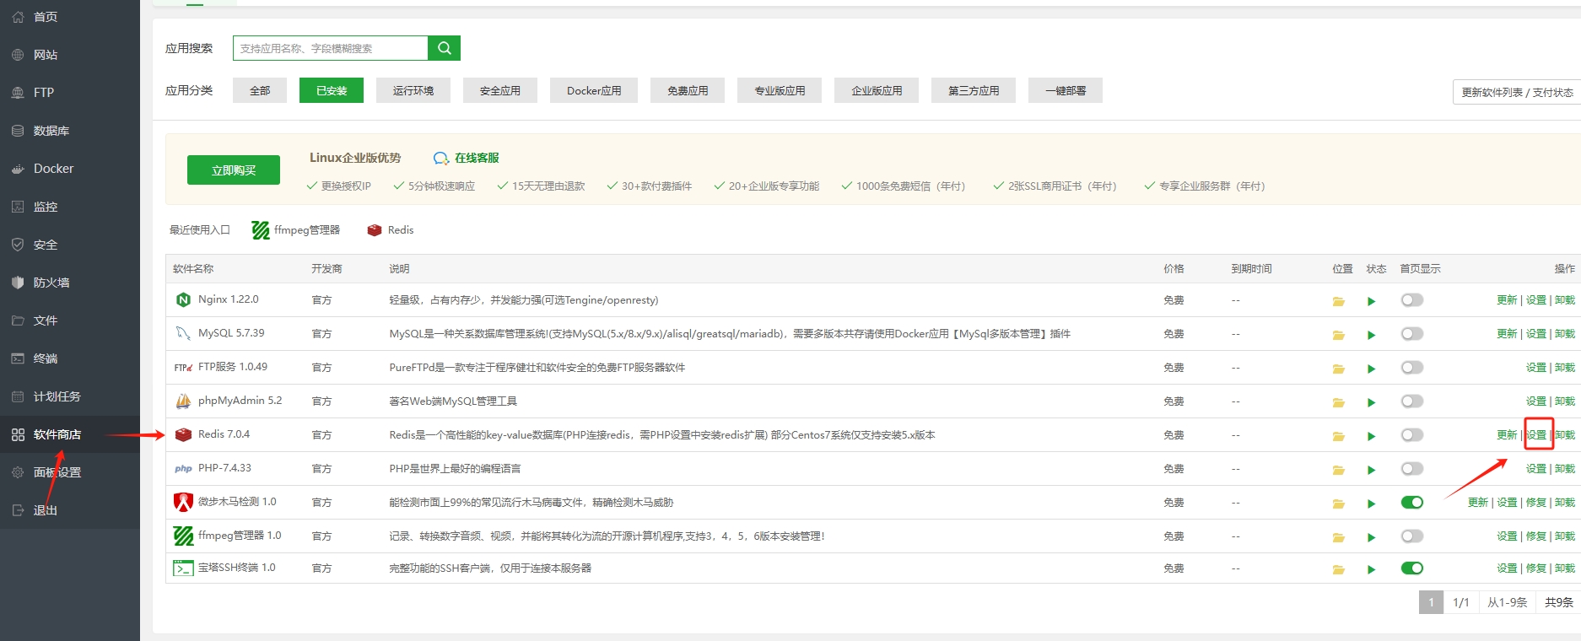Open the Nginx folder location icon
The width and height of the screenshot is (1581, 641).
[x=1338, y=301]
